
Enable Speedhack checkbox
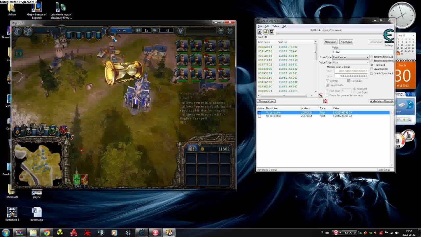point(372,73)
